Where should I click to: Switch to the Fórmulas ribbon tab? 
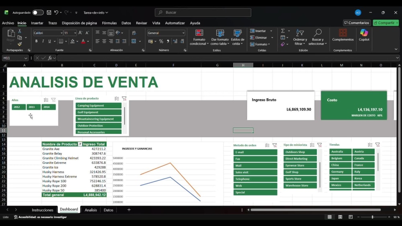pyautogui.click(x=109, y=23)
